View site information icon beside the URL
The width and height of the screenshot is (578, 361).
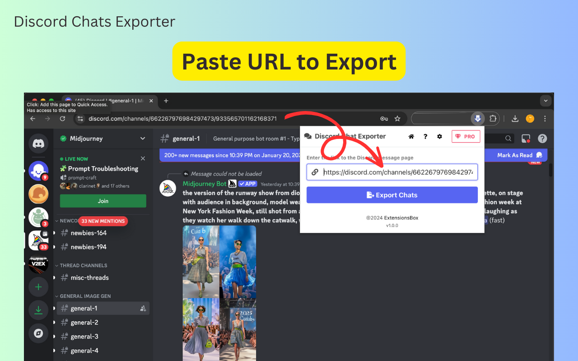click(80, 119)
